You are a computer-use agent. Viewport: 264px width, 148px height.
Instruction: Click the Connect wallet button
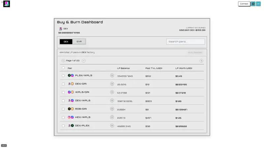click(x=244, y=4)
